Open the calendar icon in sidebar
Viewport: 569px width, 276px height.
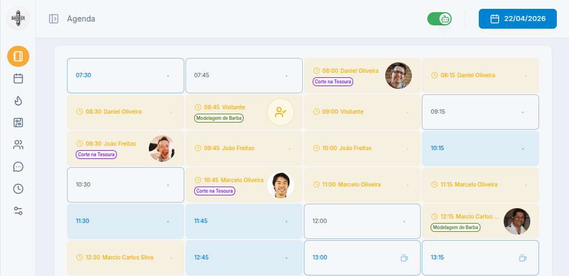(x=18, y=78)
